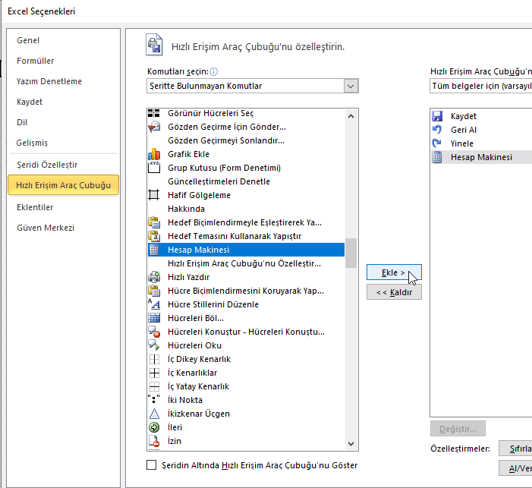The width and height of the screenshot is (532, 488).
Task: Click the İç Dikey Kenarlık icon
Action: 154,359
